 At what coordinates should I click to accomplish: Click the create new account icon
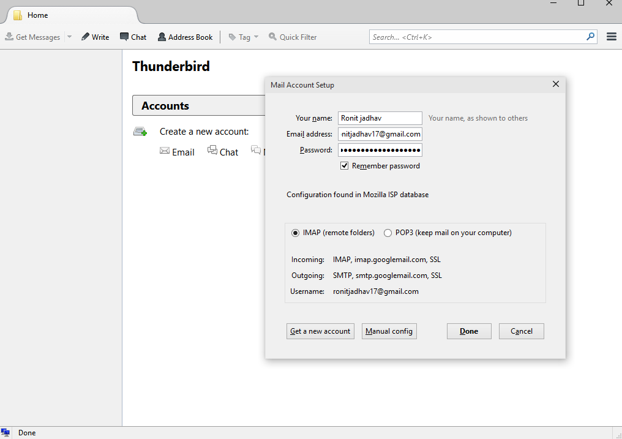(x=140, y=132)
